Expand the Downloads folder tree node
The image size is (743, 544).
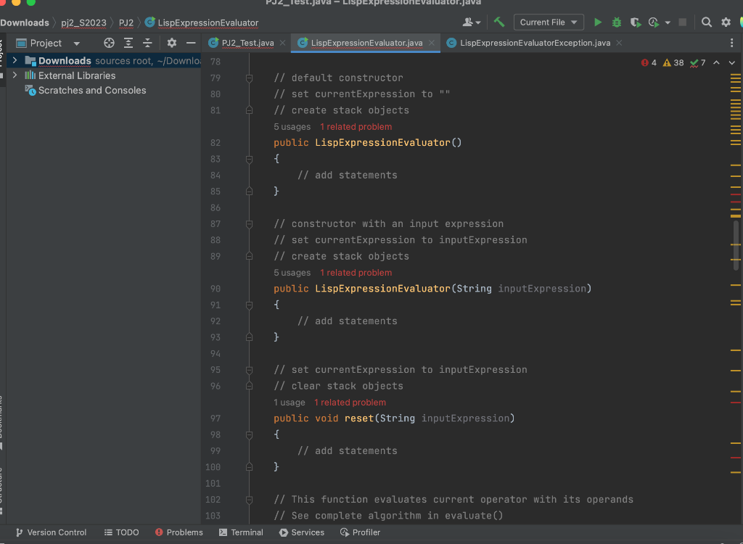coord(15,61)
